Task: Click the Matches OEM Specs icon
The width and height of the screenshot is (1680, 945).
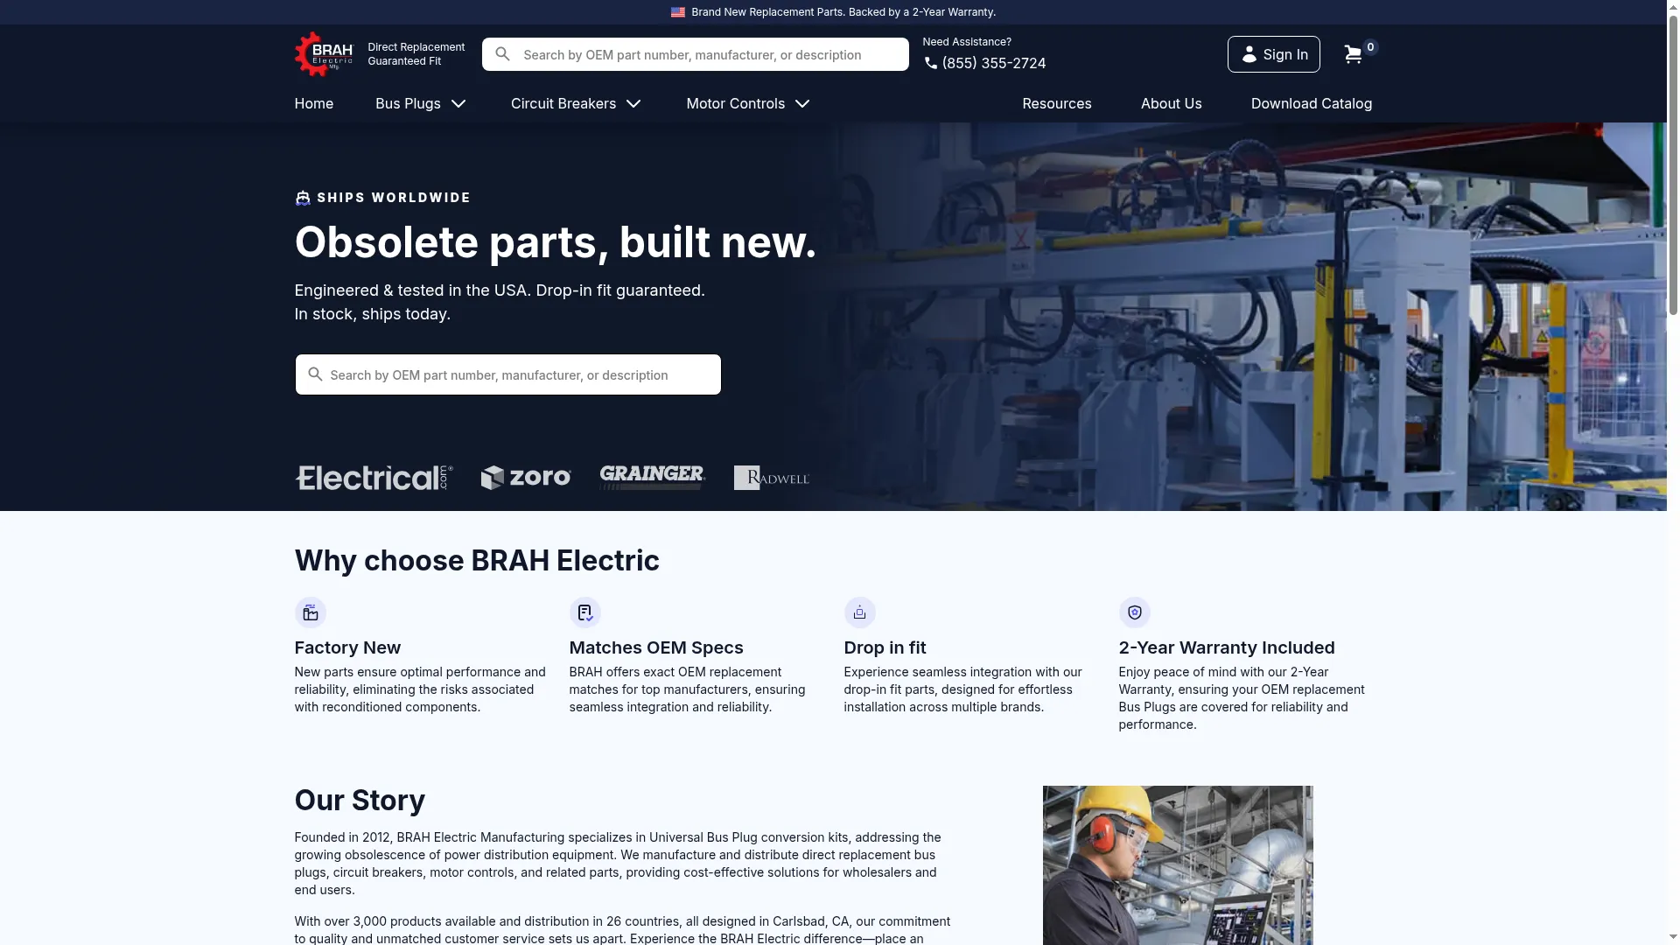Action: click(x=585, y=612)
